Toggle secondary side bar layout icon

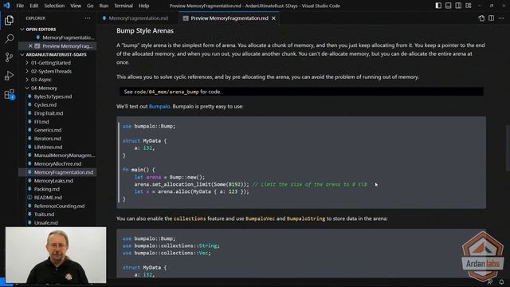458,6
